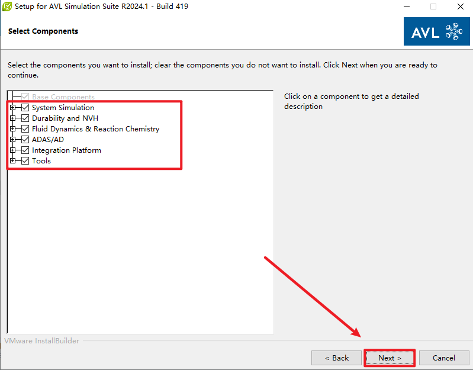Uncheck the System Simulation checkbox
The height and width of the screenshot is (370, 473).
tap(25, 108)
